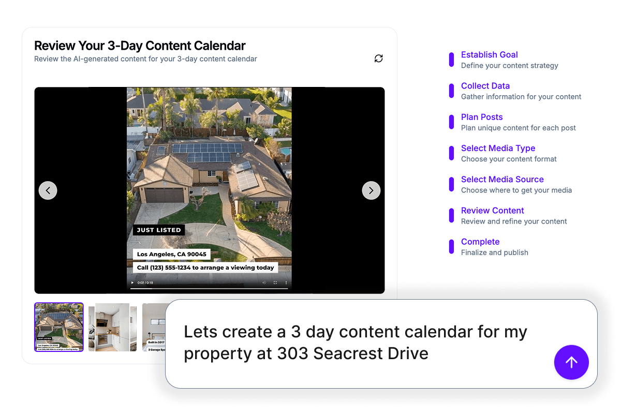Switch to the Review Content step
Viewport: 621px width, 414px height.
(x=492, y=211)
